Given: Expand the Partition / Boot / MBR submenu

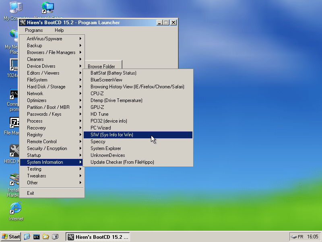Looking at the screenshot, I should (x=52, y=107).
